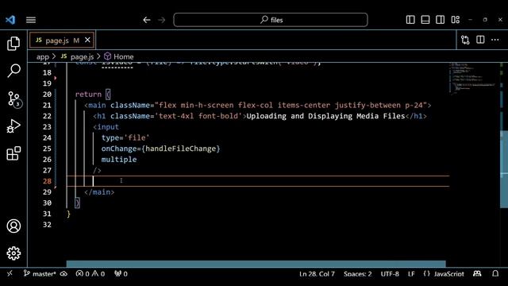Click the 'Home' symbol breadcrumb
Viewport: 508px width, 286px height.
(x=119, y=56)
